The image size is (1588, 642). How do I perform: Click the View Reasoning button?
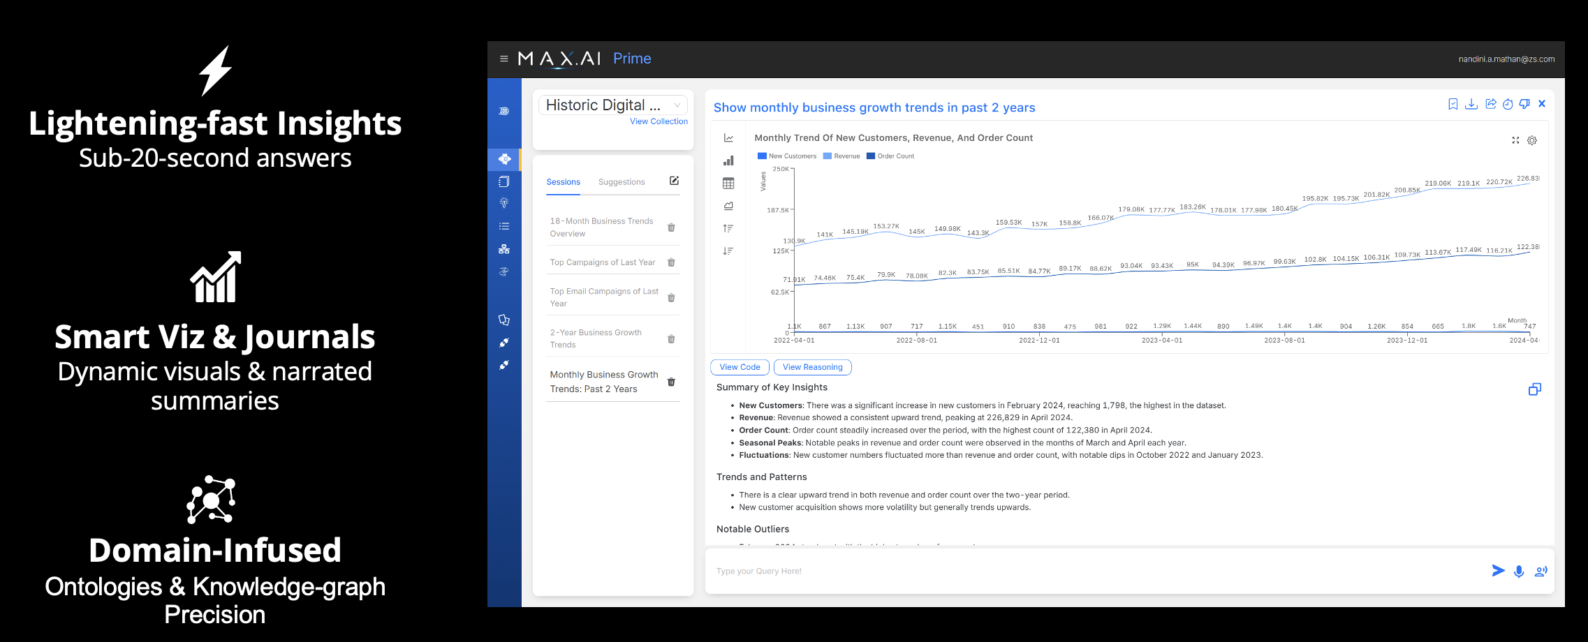click(x=812, y=367)
